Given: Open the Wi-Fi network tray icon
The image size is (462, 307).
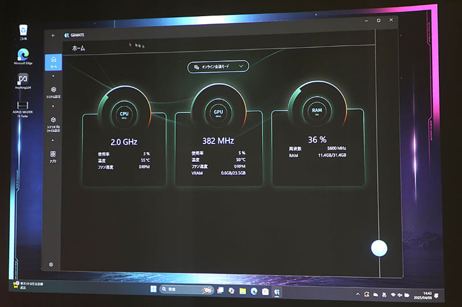Looking at the screenshot, I should coord(393,295).
